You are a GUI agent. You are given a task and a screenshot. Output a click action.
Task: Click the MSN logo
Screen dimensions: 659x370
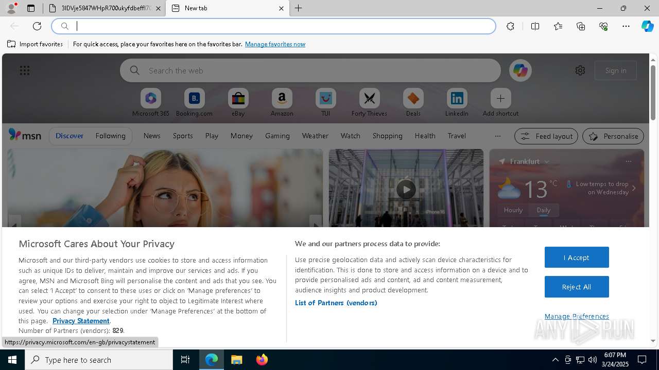coord(25,135)
